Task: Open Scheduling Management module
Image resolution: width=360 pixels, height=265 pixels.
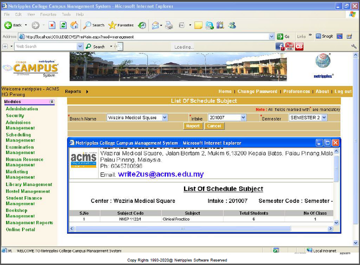Action: (x=20, y=138)
